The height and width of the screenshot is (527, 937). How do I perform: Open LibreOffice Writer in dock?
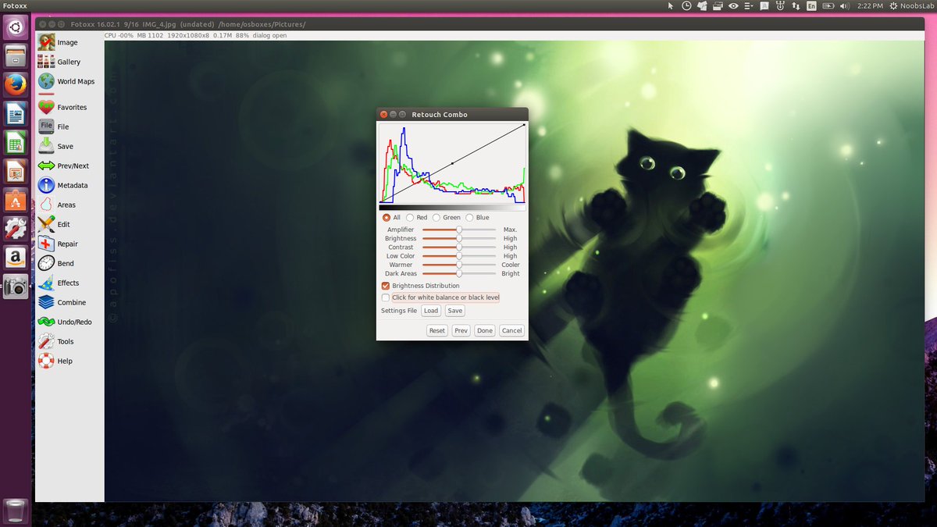pyautogui.click(x=16, y=114)
